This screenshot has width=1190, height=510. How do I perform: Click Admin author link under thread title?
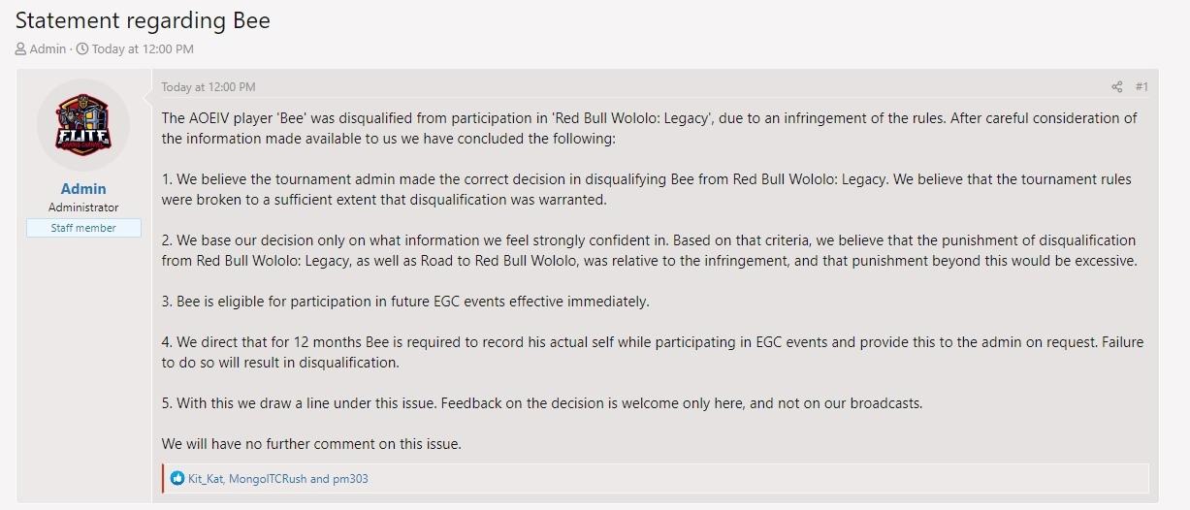pyautogui.click(x=48, y=49)
